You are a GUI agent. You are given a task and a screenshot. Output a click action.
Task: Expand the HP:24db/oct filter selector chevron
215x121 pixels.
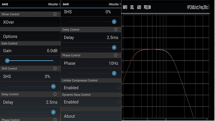coord(209,7)
